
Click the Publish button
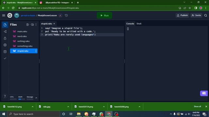click(x=182, y=15)
